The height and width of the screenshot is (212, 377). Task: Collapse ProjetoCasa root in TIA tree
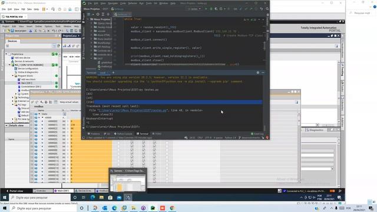(x=6, y=54)
